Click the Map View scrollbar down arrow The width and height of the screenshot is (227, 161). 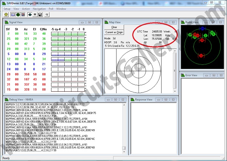[x=175, y=91]
